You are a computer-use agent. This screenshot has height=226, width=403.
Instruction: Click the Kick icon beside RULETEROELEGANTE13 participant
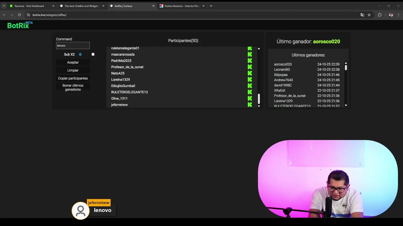click(250, 92)
